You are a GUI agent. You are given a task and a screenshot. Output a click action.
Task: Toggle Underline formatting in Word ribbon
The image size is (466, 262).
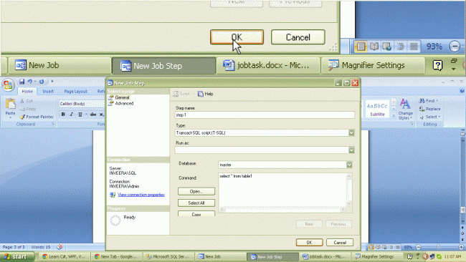80,115
